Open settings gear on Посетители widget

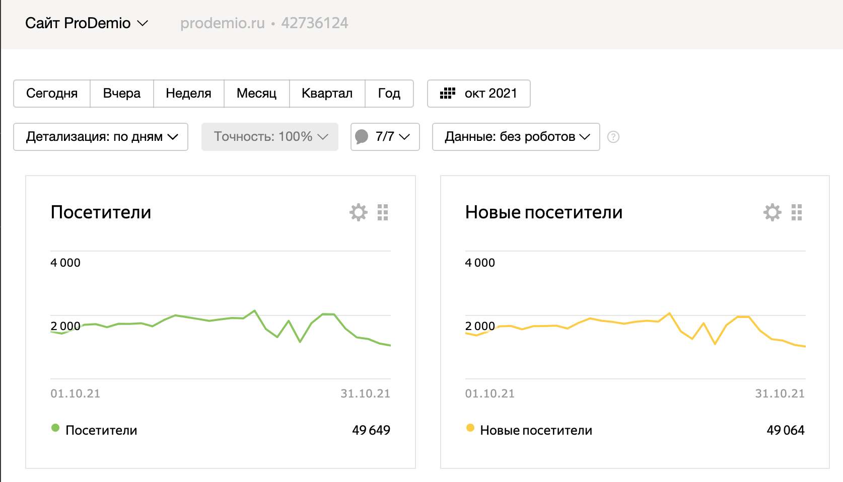point(359,212)
